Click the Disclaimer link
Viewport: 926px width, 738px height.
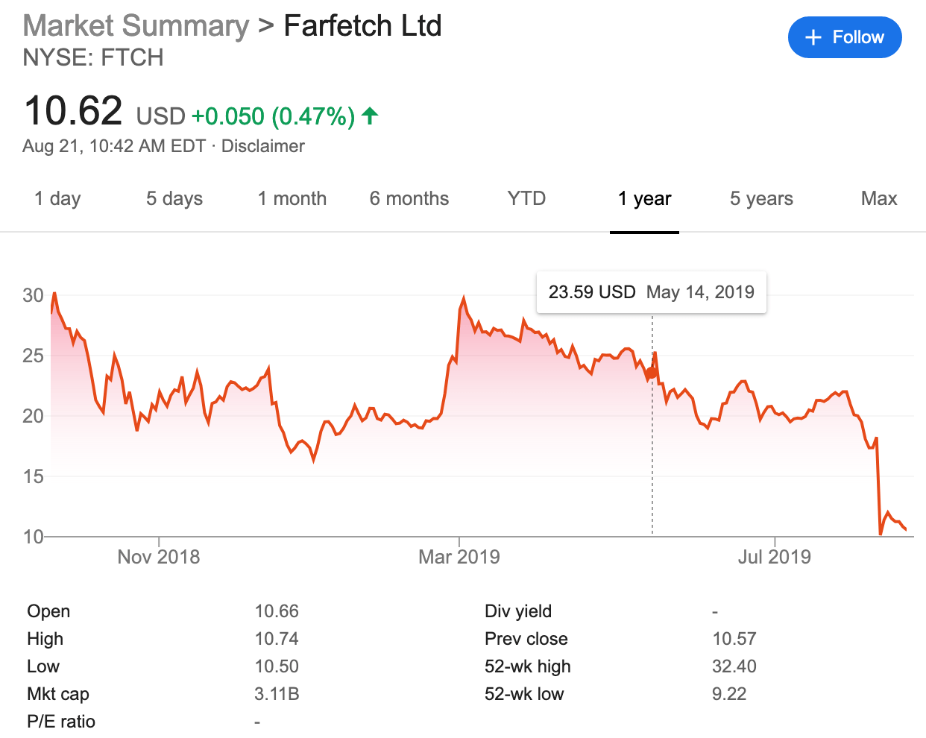tap(263, 146)
